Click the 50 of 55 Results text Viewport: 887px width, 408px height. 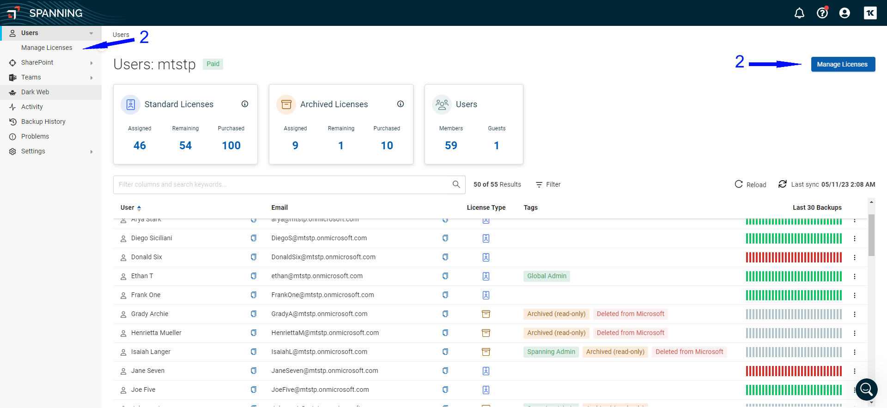click(x=497, y=184)
